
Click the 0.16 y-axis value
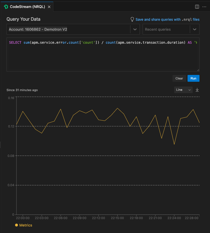11,98
